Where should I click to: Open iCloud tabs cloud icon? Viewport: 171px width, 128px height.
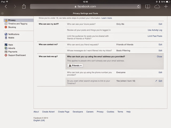(x=157, y=6)
